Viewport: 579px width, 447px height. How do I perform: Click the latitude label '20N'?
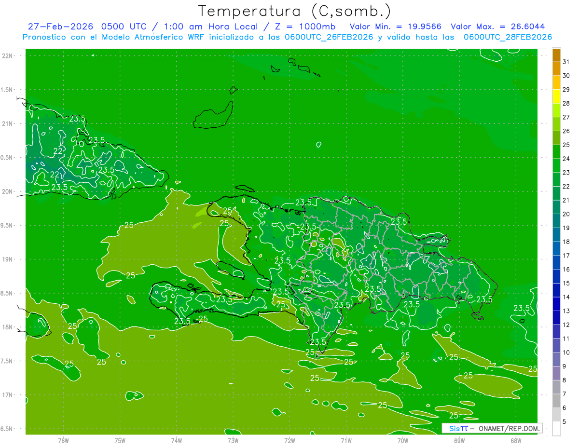click(x=8, y=191)
